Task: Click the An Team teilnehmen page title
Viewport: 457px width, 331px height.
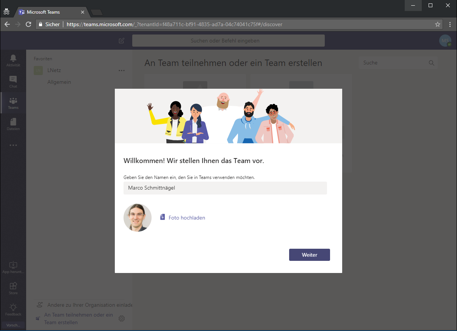Action: 233,63
